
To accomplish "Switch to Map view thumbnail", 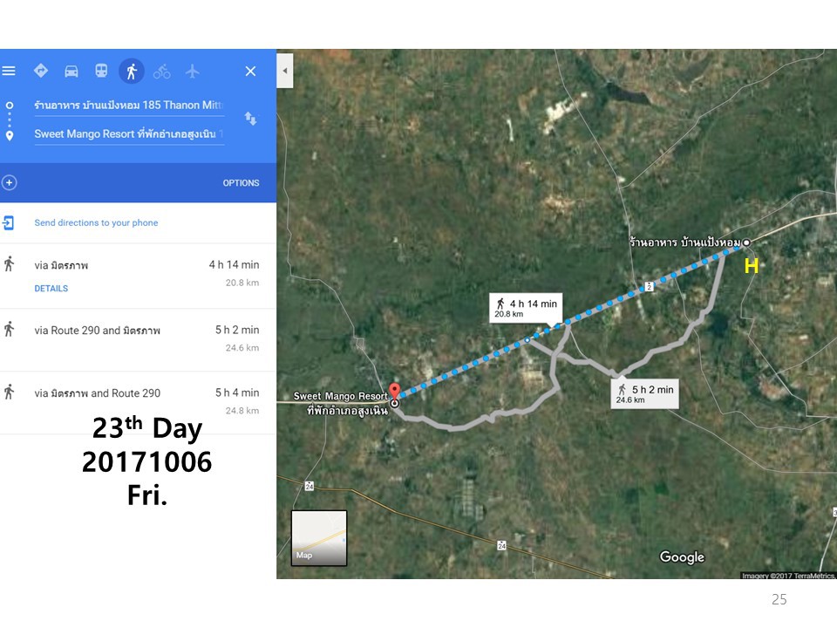I will (x=318, y=538).
